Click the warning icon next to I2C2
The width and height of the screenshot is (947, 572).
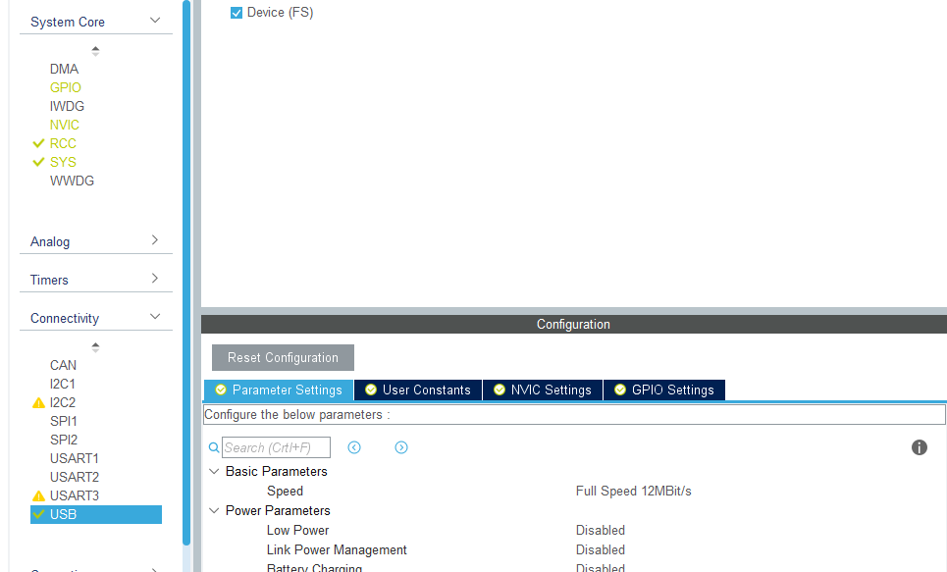(38, 403)
